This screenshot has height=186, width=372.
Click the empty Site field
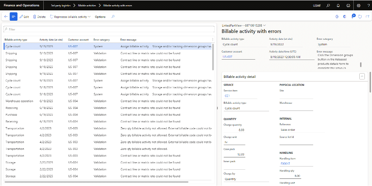click(x=296, y=96)
